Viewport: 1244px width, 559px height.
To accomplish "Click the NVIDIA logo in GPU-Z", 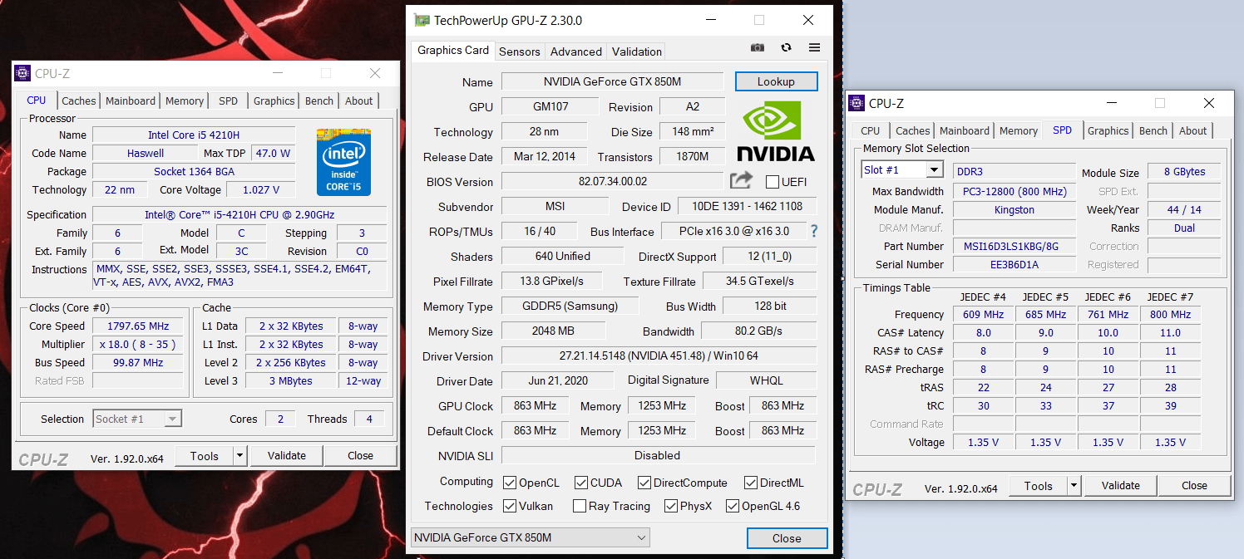I will pos(775,130).
